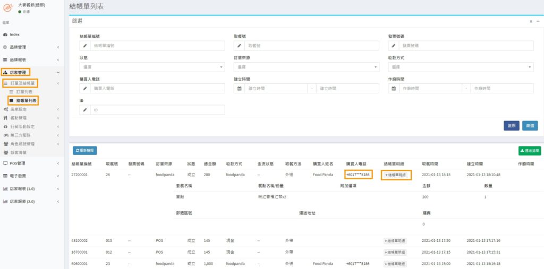This screenshot has width=544, height=269.
Task: Click the calendar icon for 作廢時間
Action: pos(394,89)
